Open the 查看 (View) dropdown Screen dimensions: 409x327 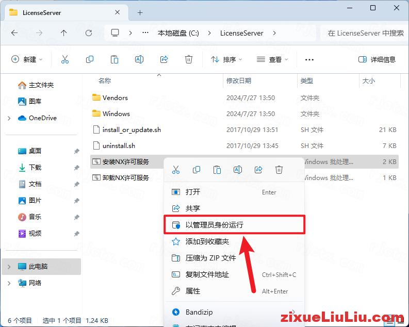[x=272, y=59]
